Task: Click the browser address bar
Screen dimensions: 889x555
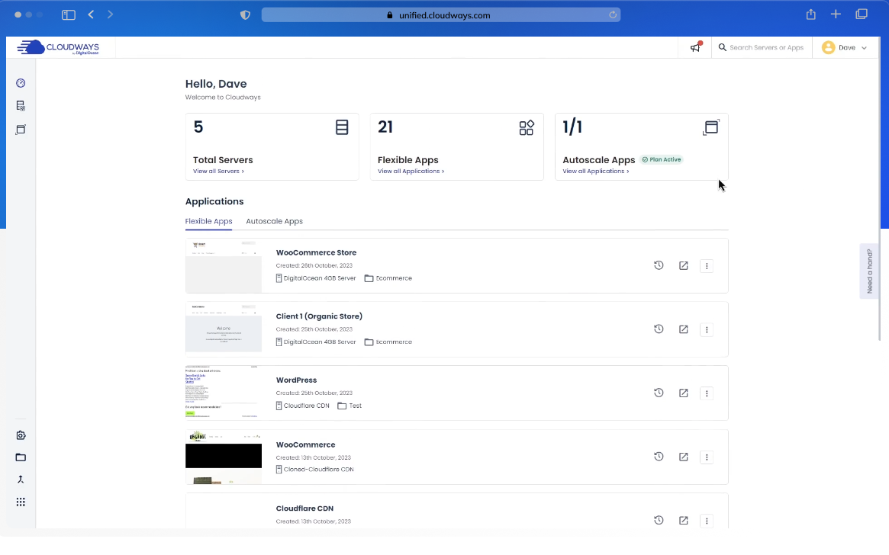Action: [440, 15]
